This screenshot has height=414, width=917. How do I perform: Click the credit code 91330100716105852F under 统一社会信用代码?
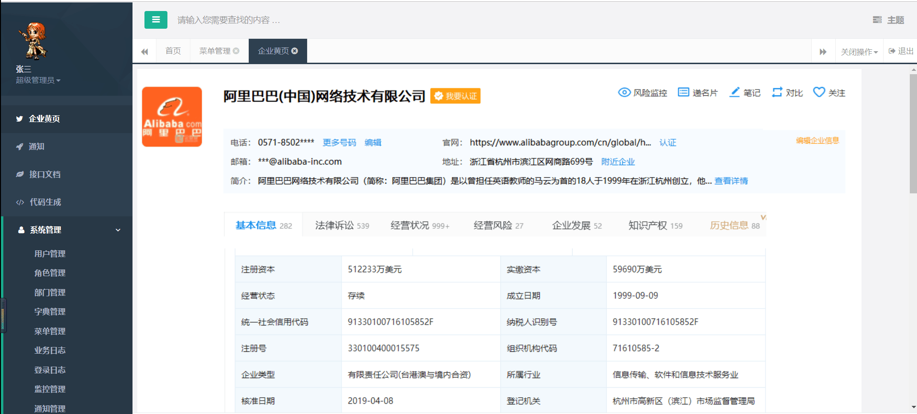390,322
